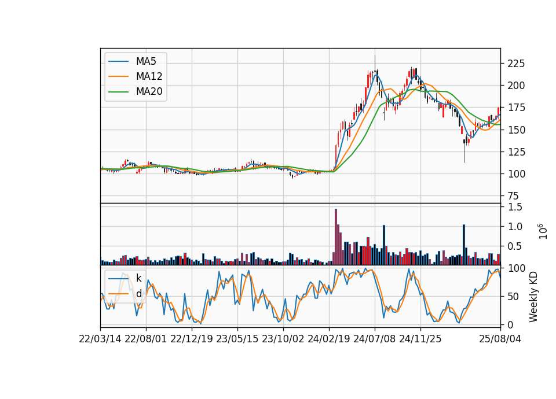Screen dimensions: 556x399
Task: Click the orange MA12 legend line sample
Action: (x=118, y=76)
